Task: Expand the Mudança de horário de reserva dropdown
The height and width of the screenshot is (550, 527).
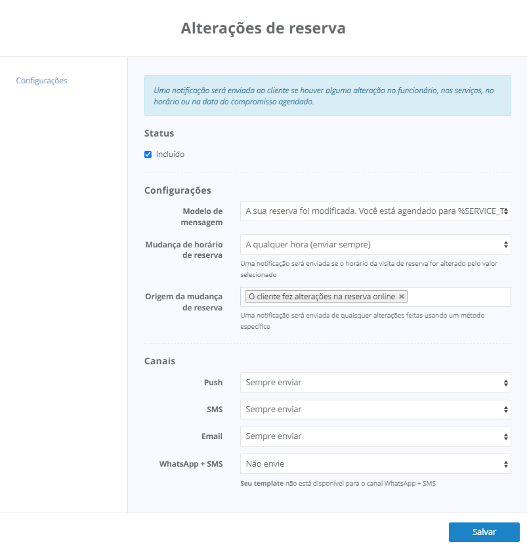Action: coord(375,245)
